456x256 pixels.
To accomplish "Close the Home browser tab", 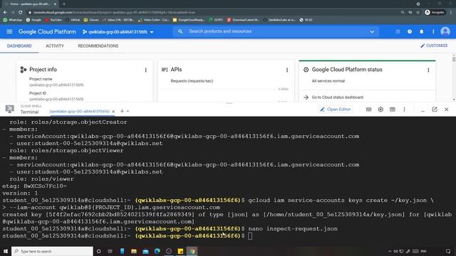I will click(55, 4).
